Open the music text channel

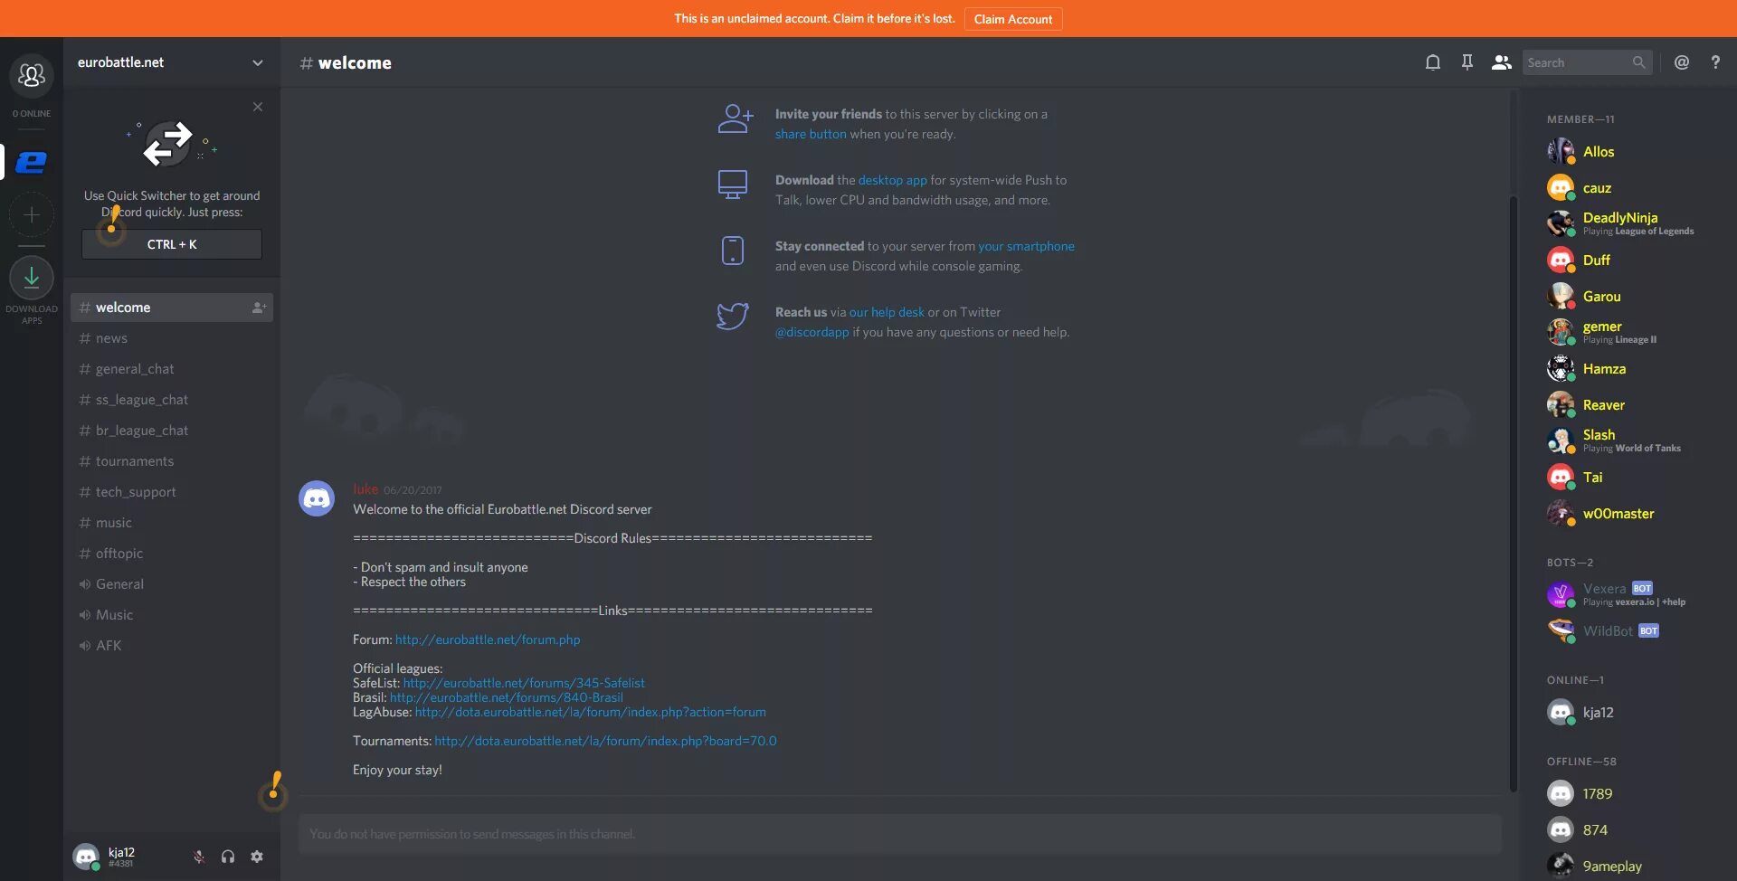[172, 523]
